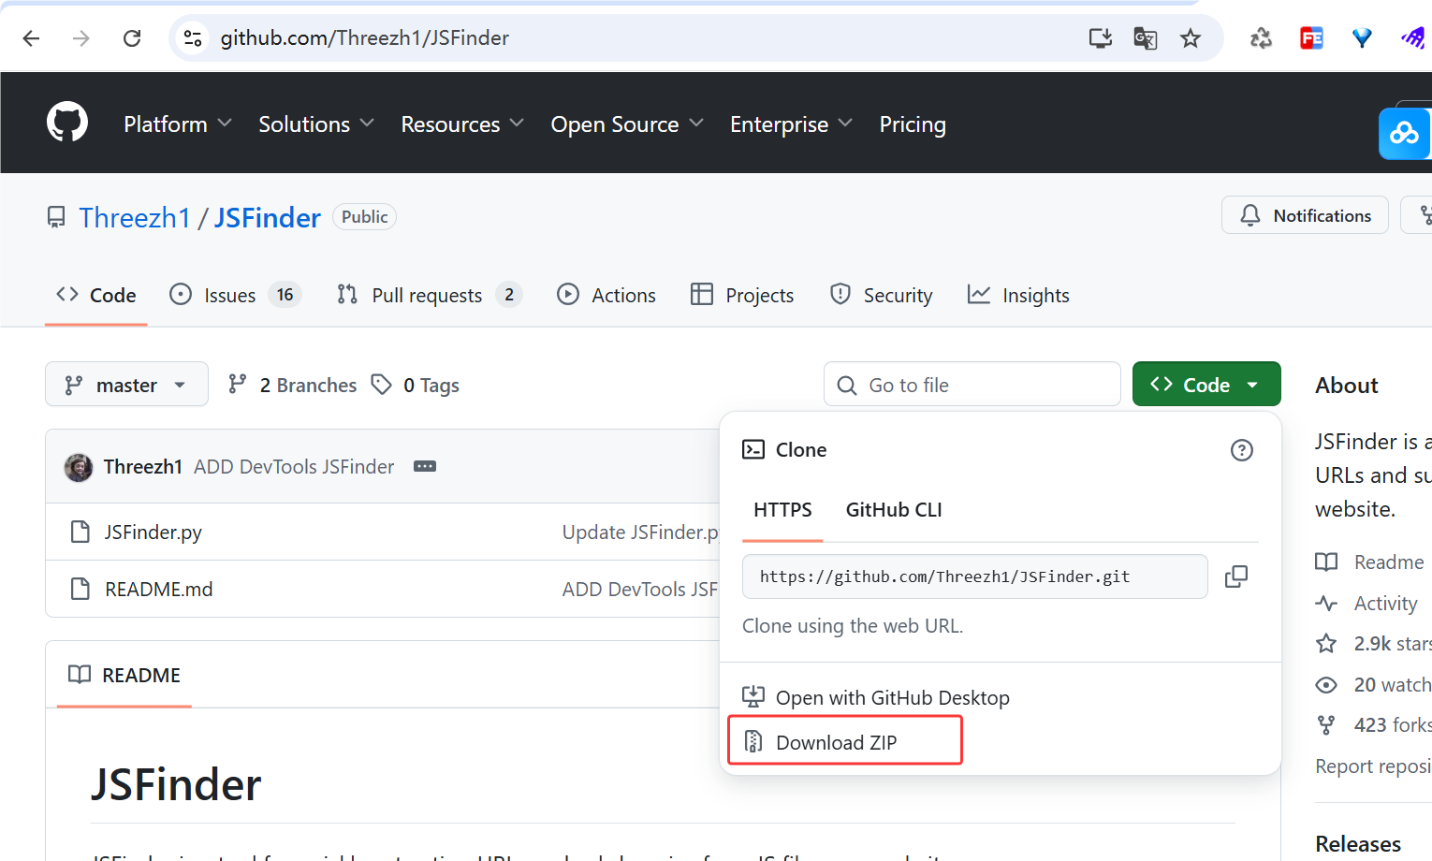Open the Issues tab

(235, 296)
